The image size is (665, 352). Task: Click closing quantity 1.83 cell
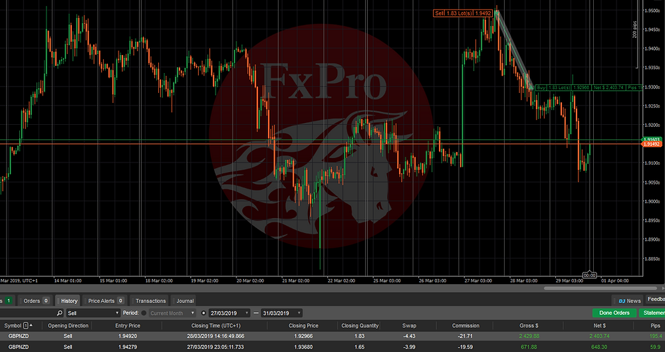[x=360, y=336]
